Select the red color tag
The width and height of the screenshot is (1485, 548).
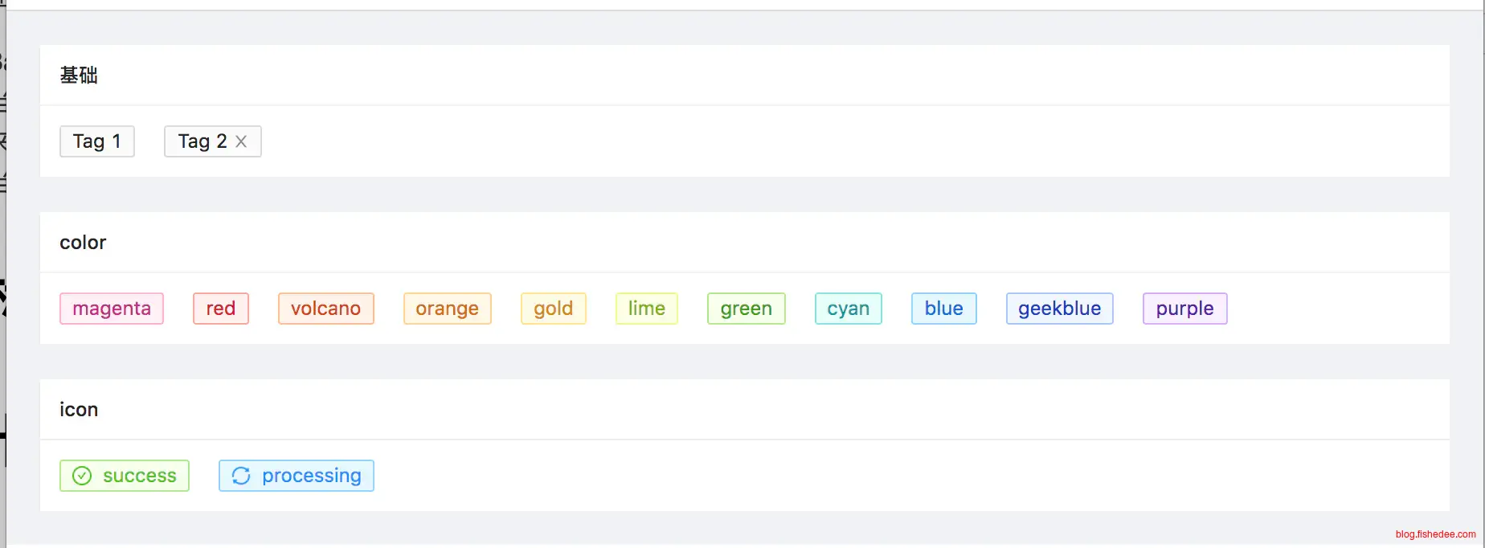tap(221, 309)
